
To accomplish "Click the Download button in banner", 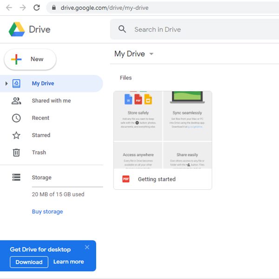I will click(x=29, y=262).
